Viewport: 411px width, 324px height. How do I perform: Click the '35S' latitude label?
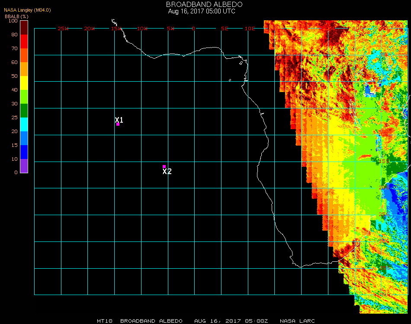coord(385,268)
